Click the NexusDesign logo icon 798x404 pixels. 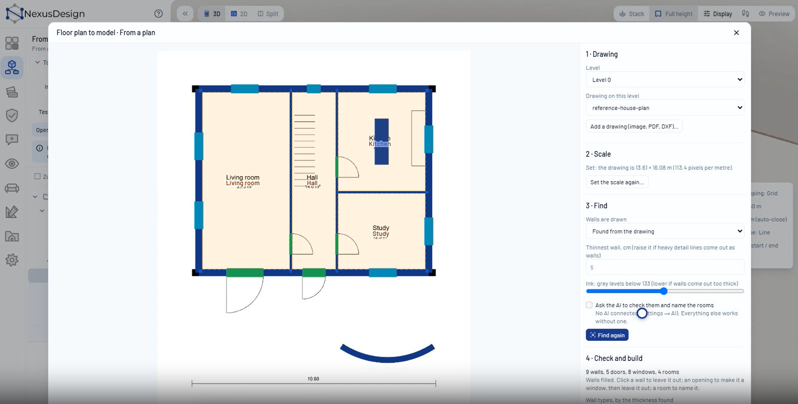tap(14, 13)
